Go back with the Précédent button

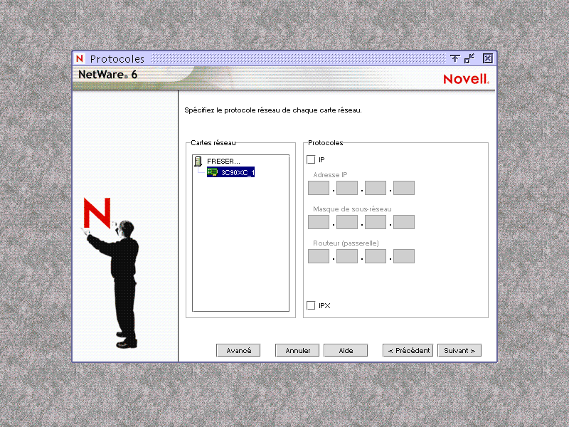pyautogui.click(x=408, y=350)
